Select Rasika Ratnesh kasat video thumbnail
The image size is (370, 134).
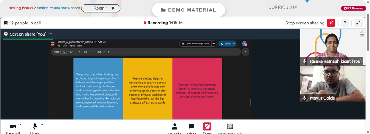pyautogui.click(x=333, y=47)
